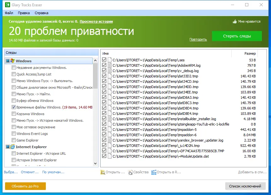Select the 4.18 MB size cell
The image size is (271, 195).
tap(249, 119)
